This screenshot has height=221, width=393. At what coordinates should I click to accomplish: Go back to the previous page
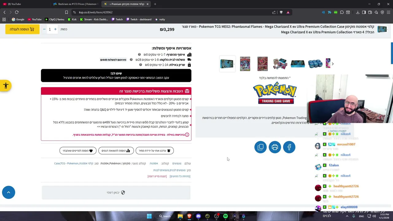pos(4,12)
